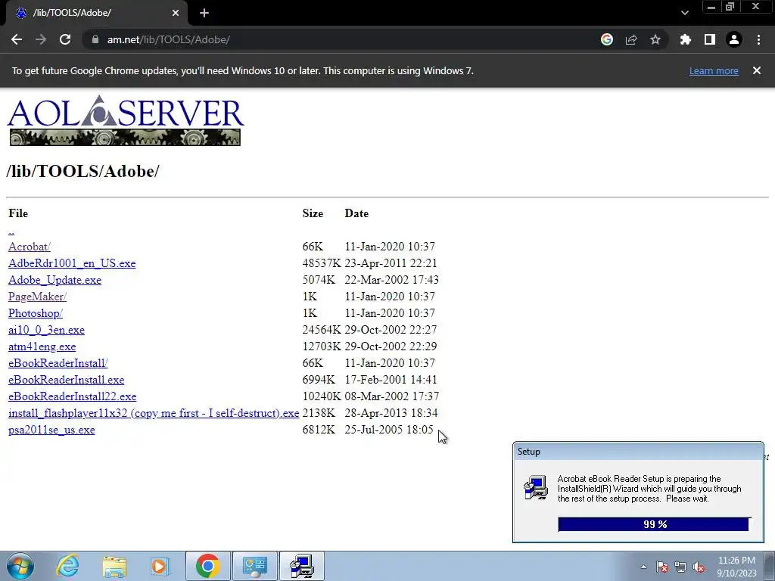Image resolution: width=775 pixels, height=581 pixels.
Task: Click the Google search icon in address bar
Action: (x=607, y=39)
